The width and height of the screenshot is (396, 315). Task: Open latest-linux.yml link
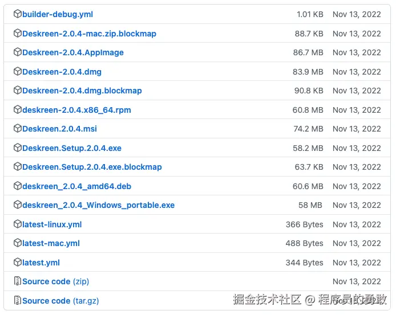[x=52, y=224]
